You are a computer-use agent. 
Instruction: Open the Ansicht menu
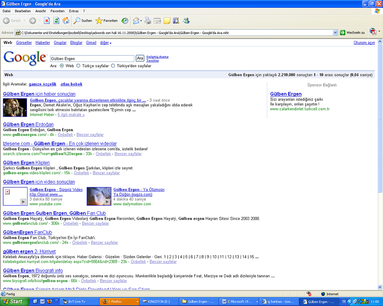click(41, 11)
